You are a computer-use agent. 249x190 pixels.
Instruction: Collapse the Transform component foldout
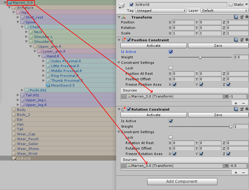coord(119,17)
